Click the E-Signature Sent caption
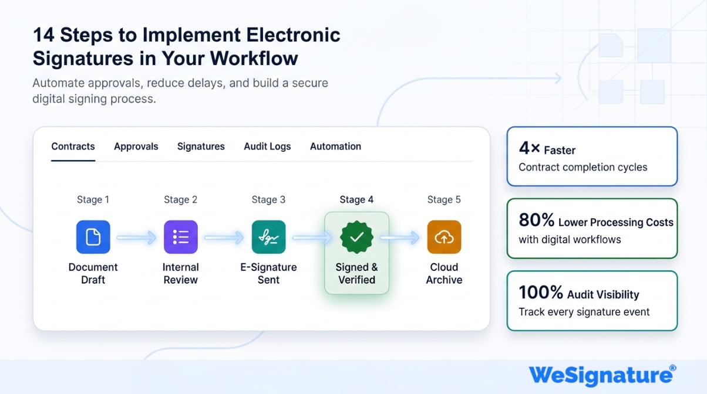The width and height of the screenshot is (707, 394). tap(268, 273)
